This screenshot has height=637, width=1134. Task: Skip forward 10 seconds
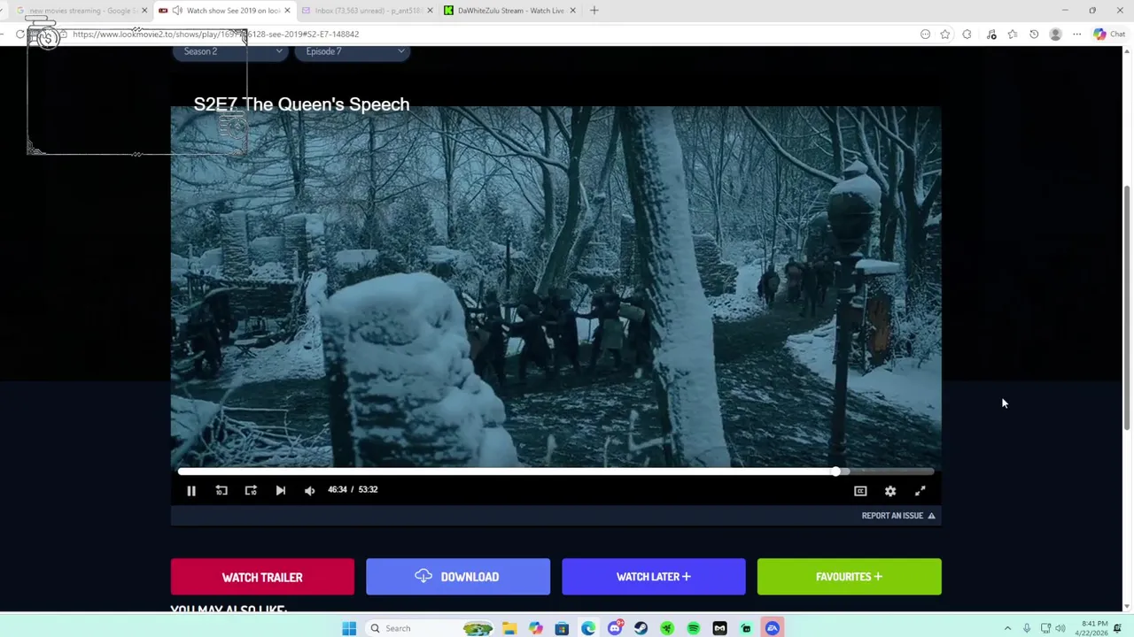251,490
